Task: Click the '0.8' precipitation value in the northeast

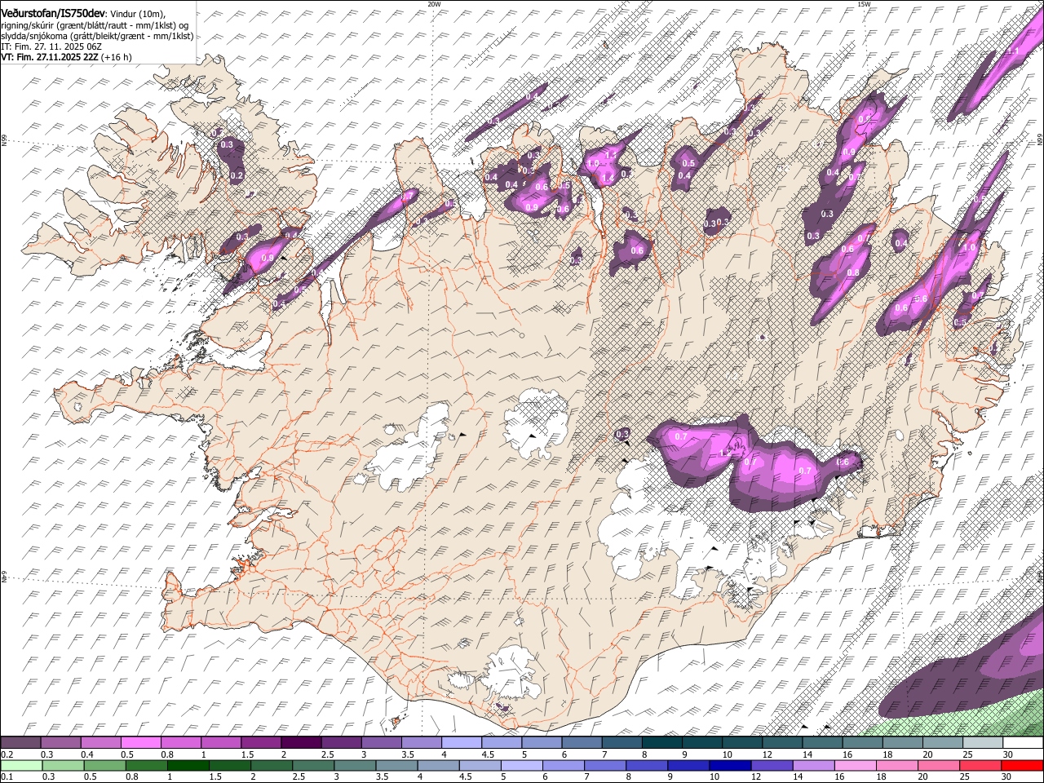Action: click(853, 272)
